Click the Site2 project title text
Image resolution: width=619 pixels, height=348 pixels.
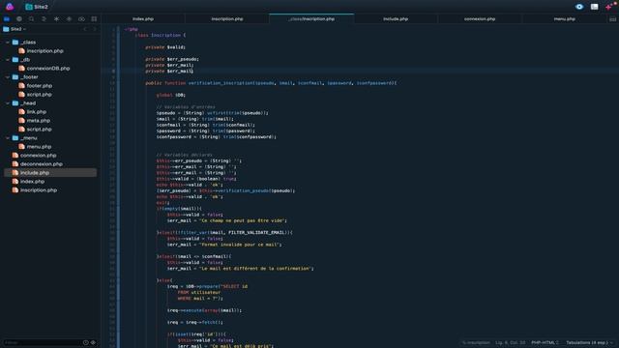point(41,7)
